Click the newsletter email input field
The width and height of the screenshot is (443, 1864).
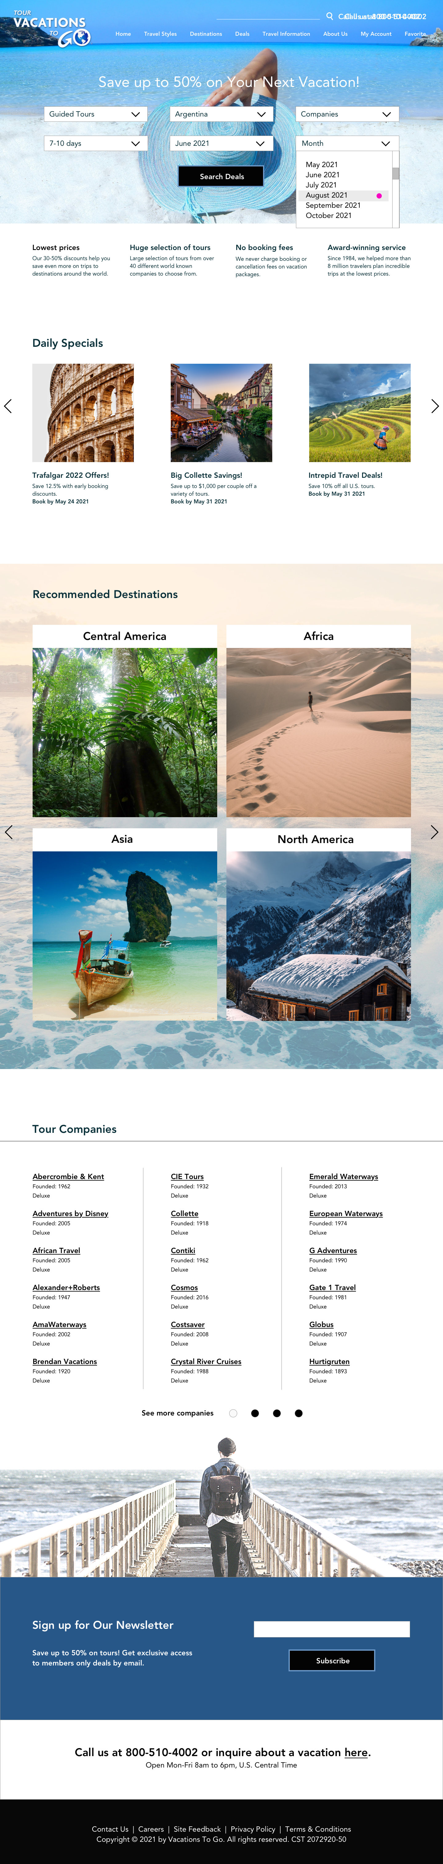[332, 1629]
